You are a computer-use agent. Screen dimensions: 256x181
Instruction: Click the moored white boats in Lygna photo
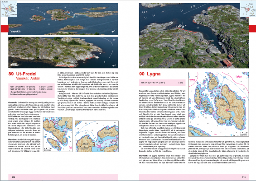pyautogui.click(x=182, y=26)
